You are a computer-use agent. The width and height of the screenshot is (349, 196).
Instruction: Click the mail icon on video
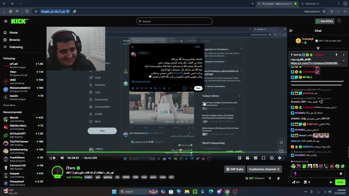point(281,151)
